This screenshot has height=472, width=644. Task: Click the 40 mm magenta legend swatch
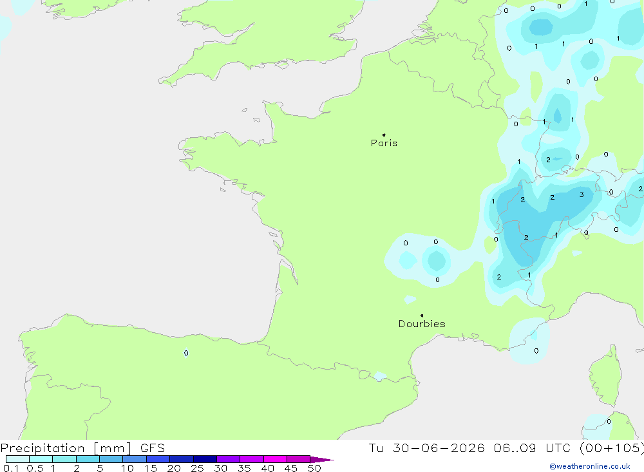[275, 459]
